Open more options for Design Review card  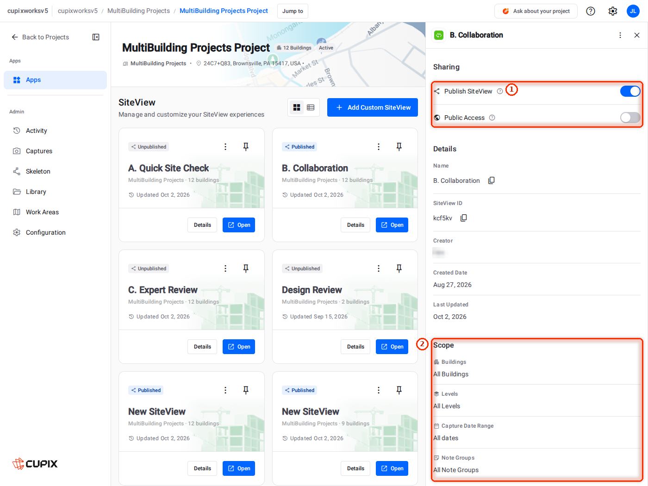[x=379, y=268]
